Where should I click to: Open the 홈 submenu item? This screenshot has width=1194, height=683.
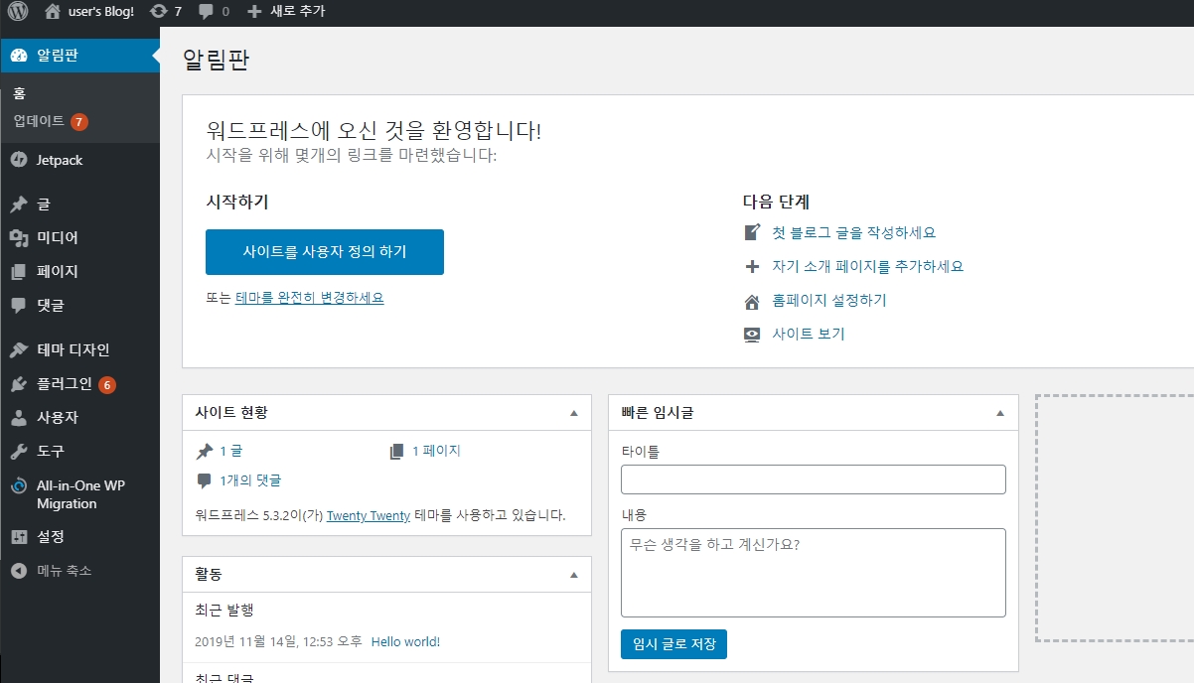pyautogui.click(x=19, y=93)
